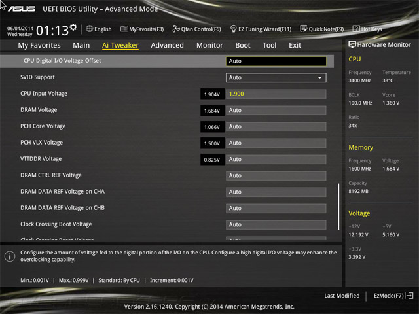Switch to EzMode(F7)
The width and height of the screenshot is (419, 314).
coord(393,296)
